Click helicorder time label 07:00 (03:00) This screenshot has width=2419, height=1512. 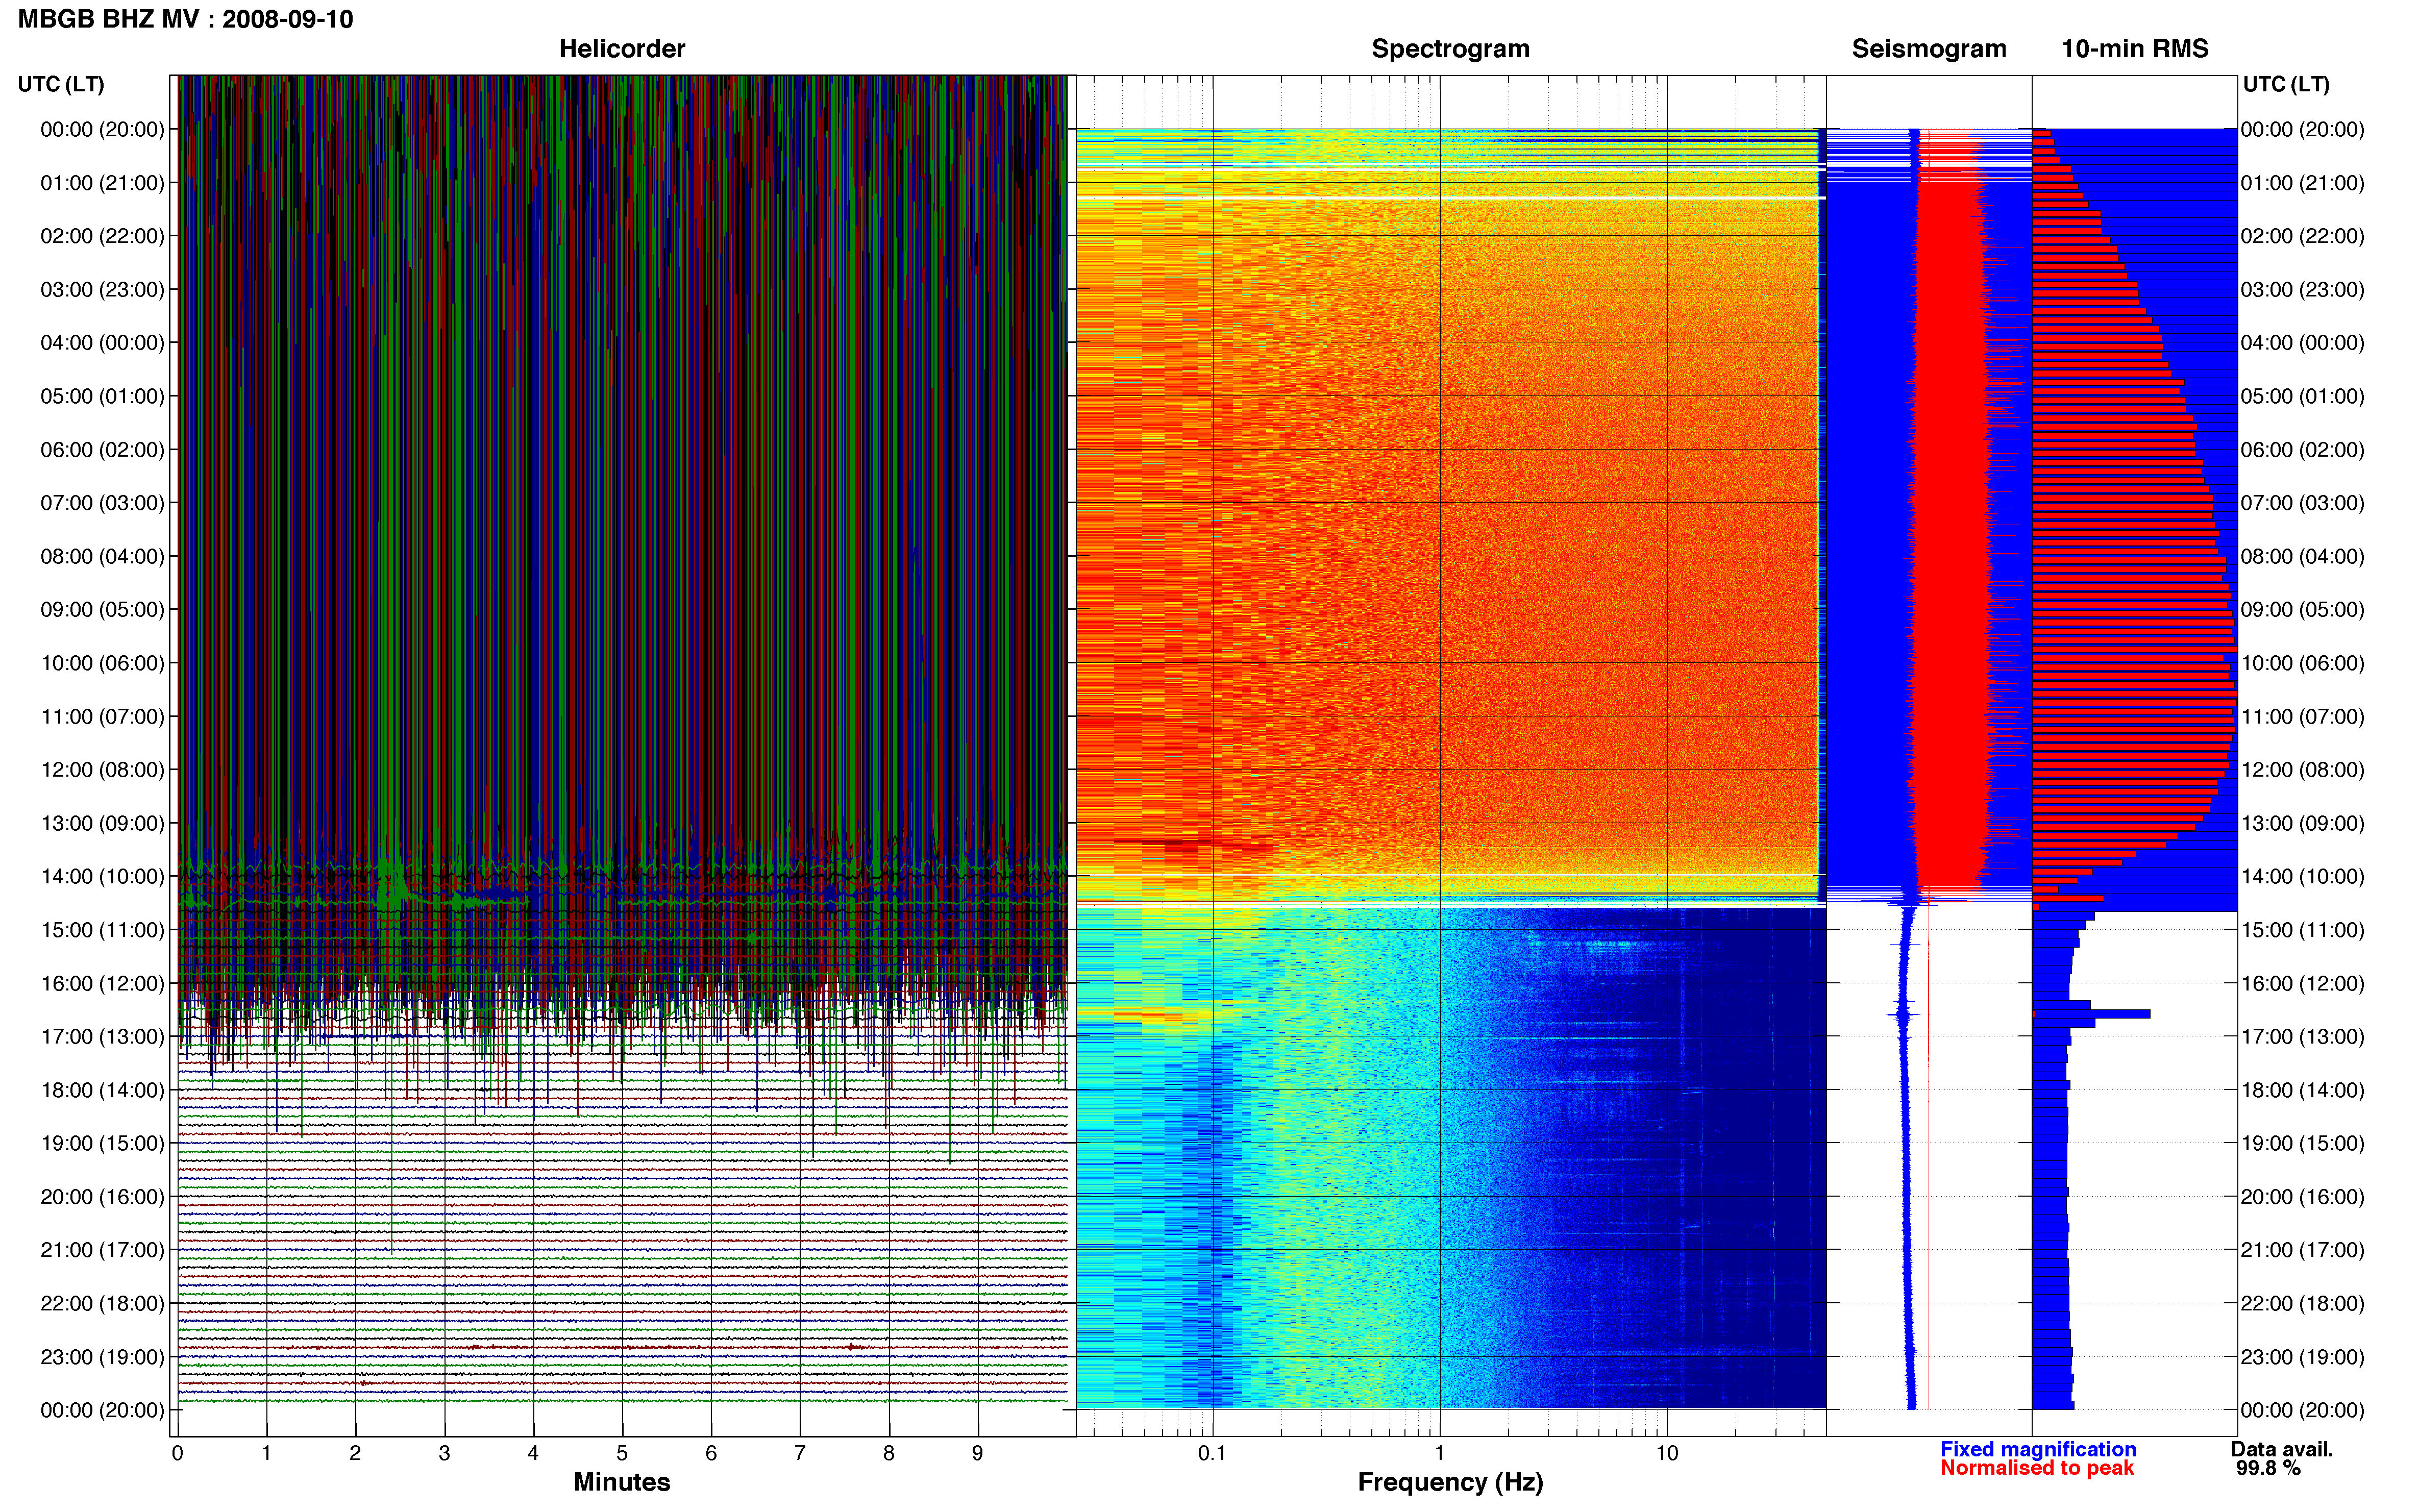(102, 503)
